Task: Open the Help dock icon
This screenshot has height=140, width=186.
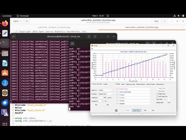Action: pos(5,83)
